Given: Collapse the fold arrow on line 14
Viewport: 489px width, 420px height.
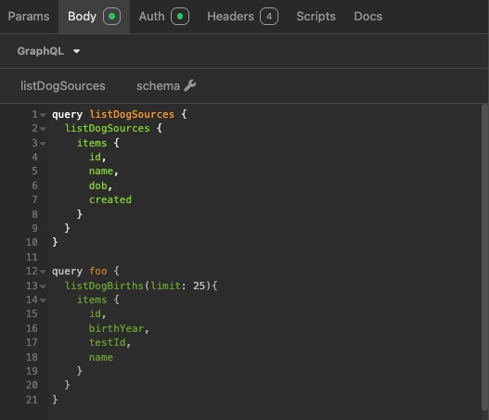Looking at the screenshot, I should [x=43, y=300].
